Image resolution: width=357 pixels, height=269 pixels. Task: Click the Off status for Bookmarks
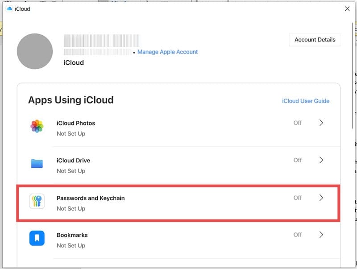coord(298,235)
